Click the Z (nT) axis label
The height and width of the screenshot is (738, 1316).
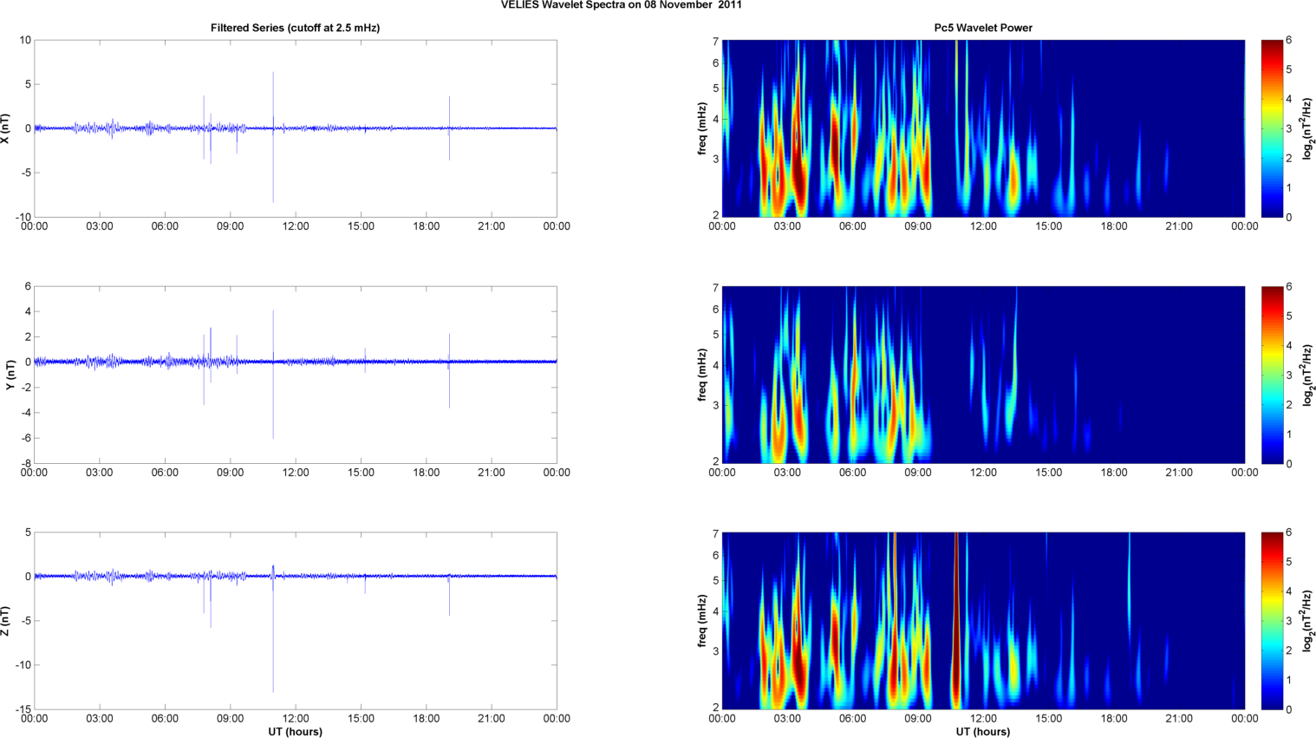5,621
